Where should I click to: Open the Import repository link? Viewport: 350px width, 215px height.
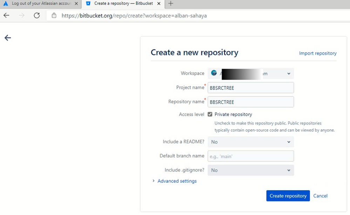point(317,53)
